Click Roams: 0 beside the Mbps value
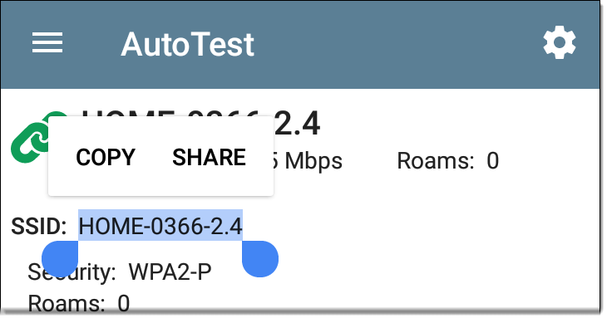 coord(448,161)
